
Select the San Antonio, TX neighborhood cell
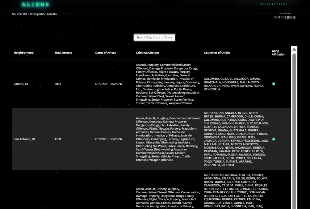tap(24, 139)
